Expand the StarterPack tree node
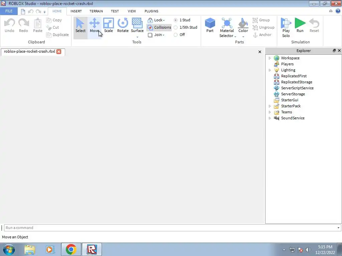The height and width of the screenshot is (256, 342). [270, 106]
